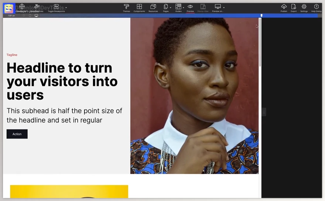Click the canvas width handle on blue ruler

click(x=261, y=16)
